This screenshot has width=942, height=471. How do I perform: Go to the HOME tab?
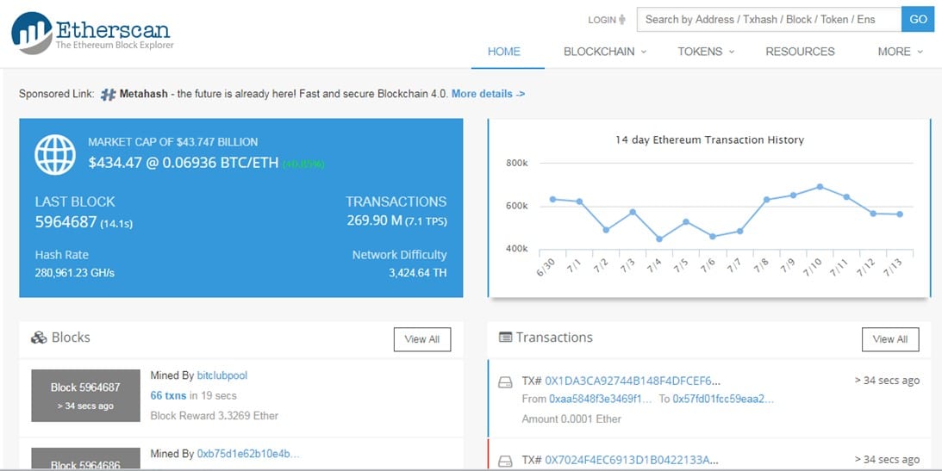[504, 52]
